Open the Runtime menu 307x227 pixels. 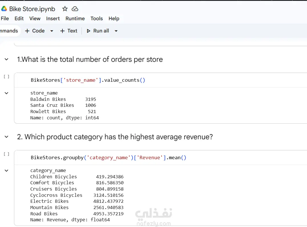coord(75,19)
